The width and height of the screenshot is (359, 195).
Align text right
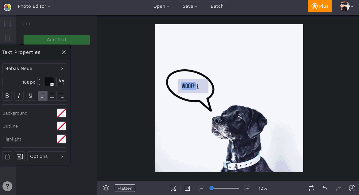point(61,96)
